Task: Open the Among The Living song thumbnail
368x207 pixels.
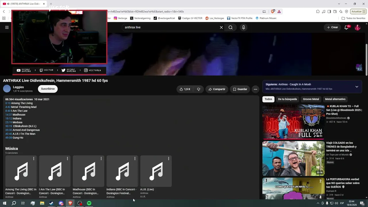Action: pos(21,171)
